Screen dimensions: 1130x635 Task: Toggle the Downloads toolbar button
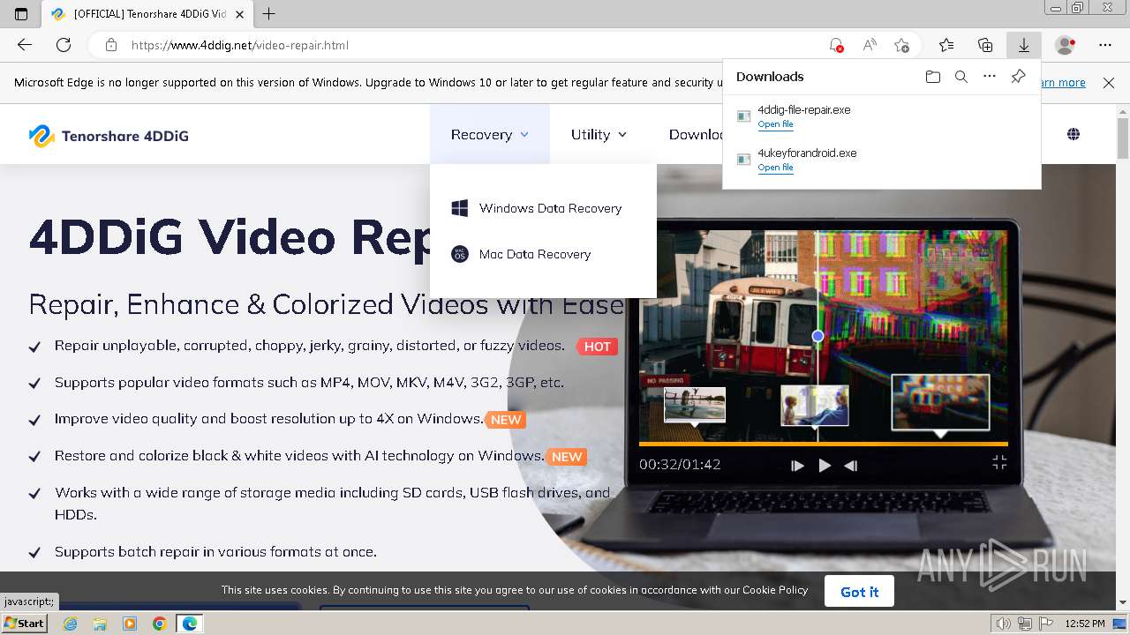(x=1024, y=45)
